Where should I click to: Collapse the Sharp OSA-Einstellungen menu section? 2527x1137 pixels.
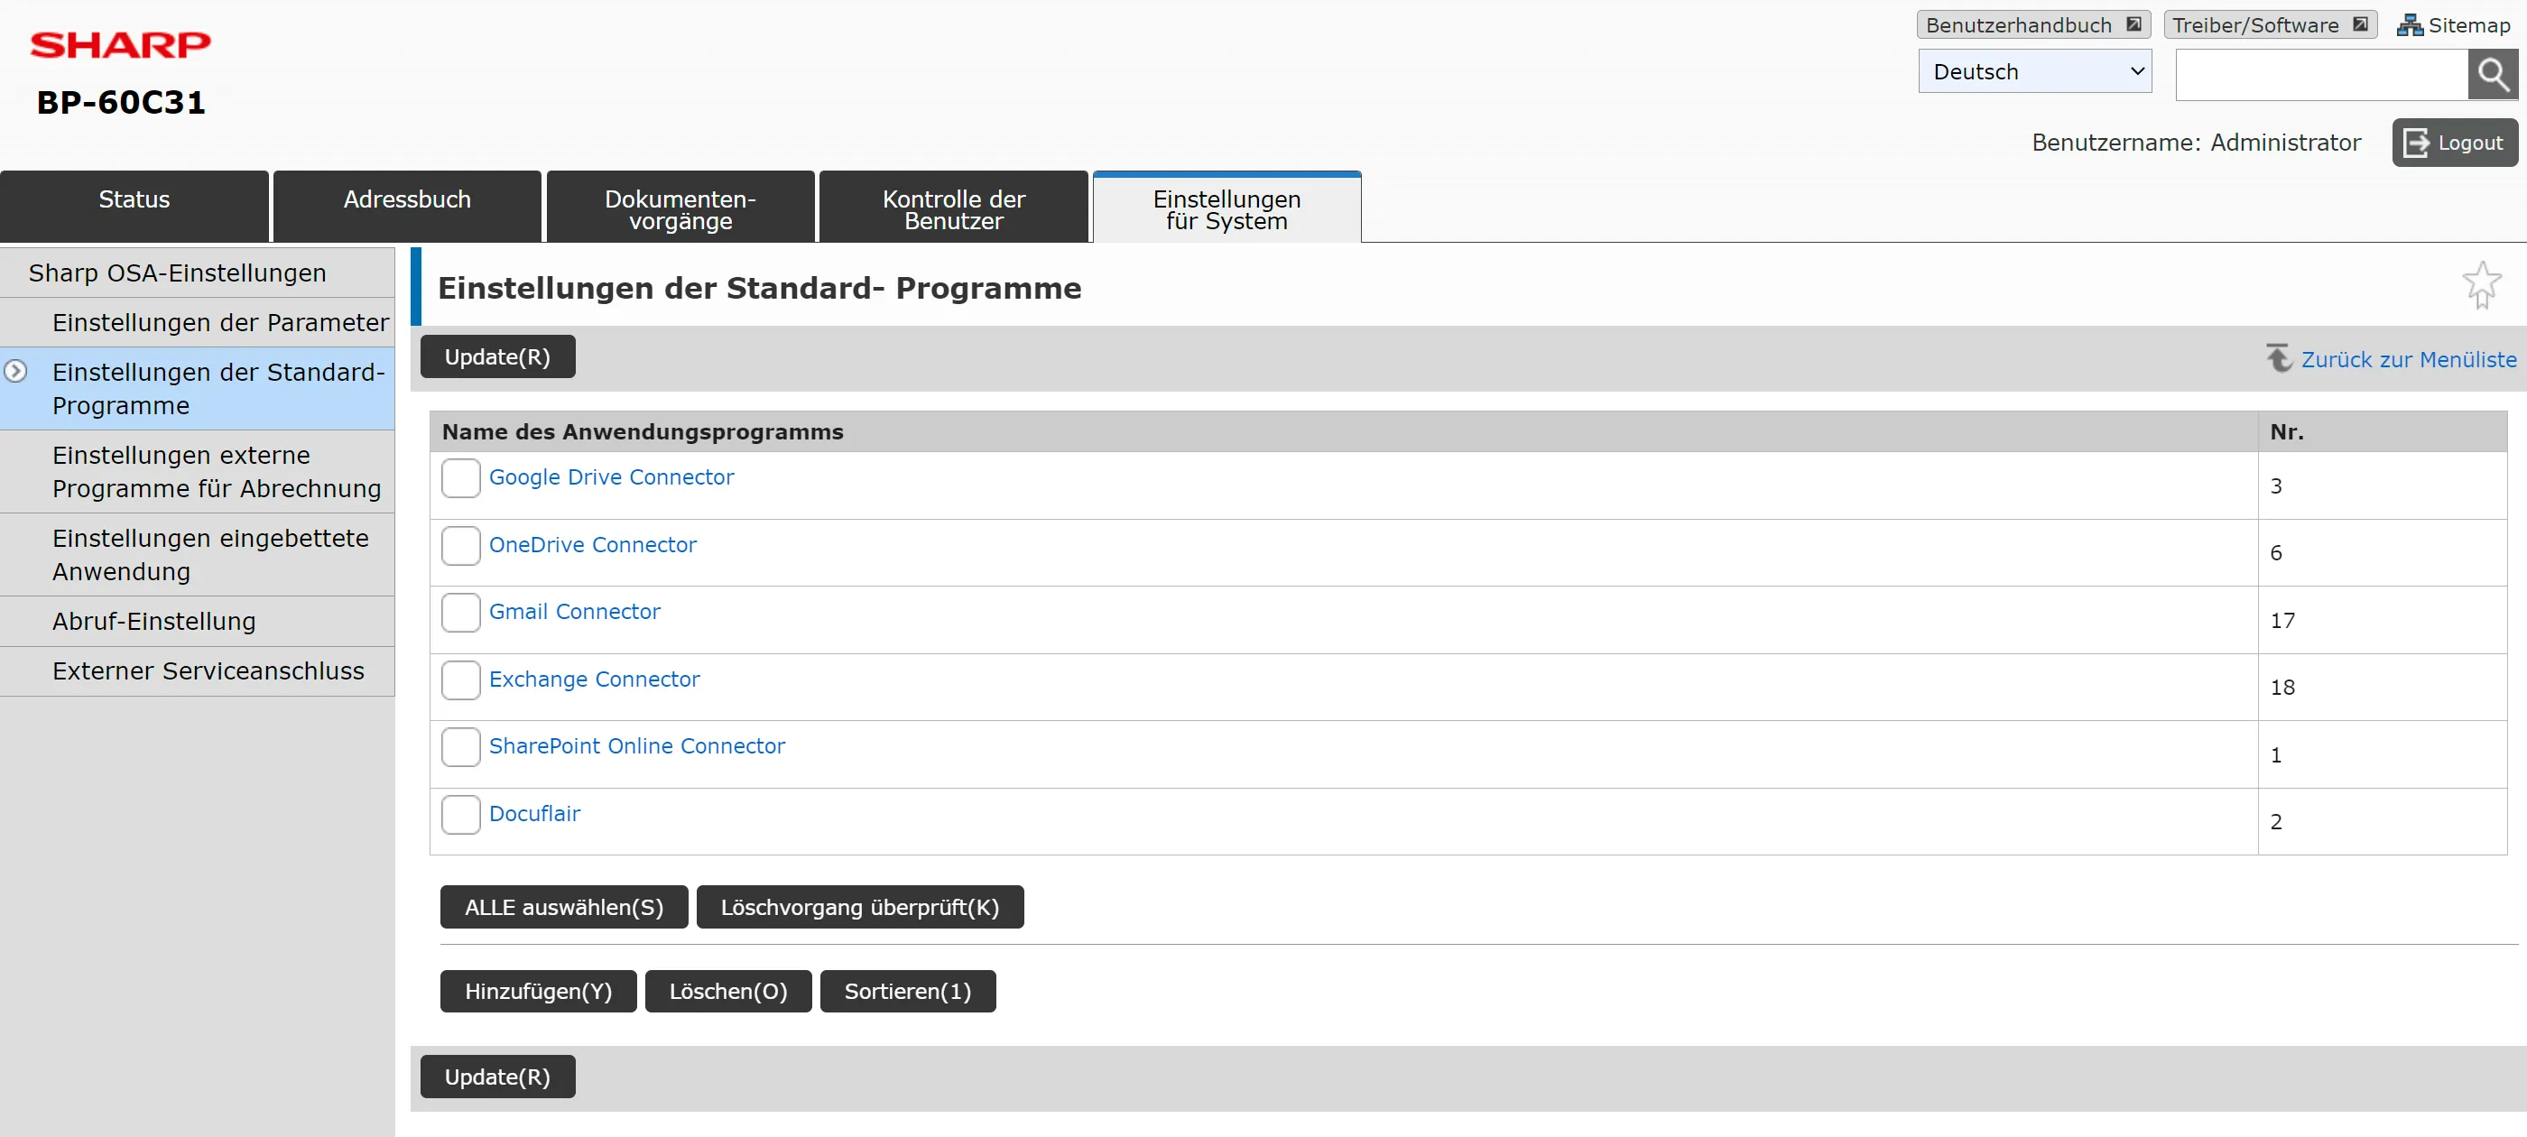[x=177, y=273]
